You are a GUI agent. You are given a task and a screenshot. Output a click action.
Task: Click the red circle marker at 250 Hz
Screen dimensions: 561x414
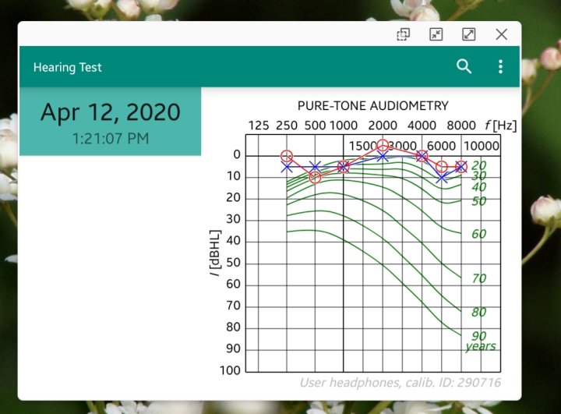click(x=287, y=157)
